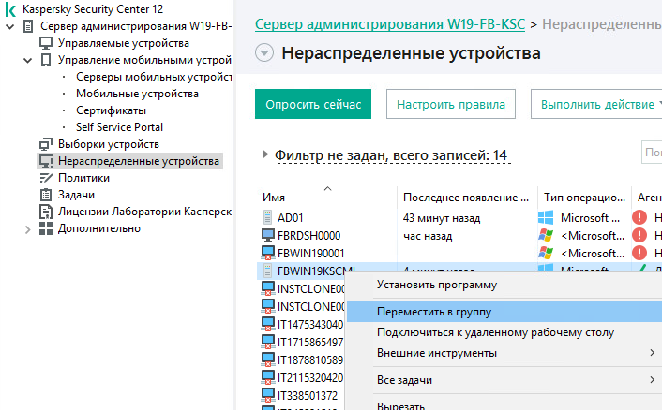Collapse the Administration Server W19-FB tree node

9,26
